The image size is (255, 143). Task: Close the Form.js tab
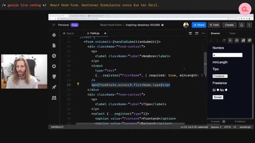pos(105,33)
